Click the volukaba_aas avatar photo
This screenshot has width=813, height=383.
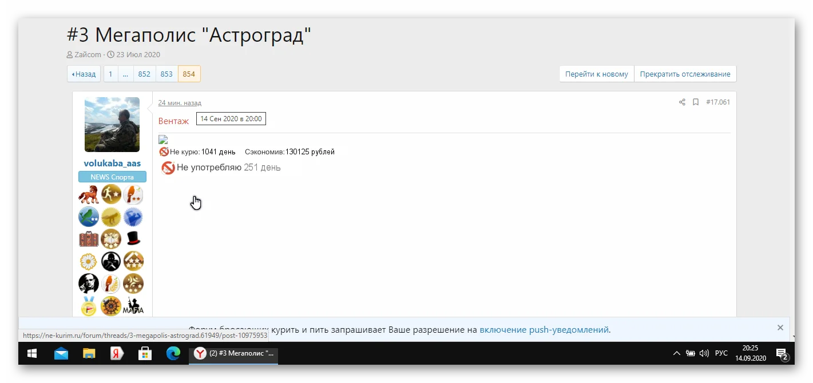pyautogui.click(x=112, y=125)
